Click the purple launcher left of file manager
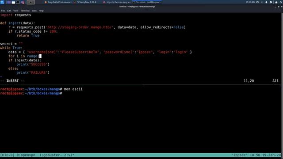 9,2
